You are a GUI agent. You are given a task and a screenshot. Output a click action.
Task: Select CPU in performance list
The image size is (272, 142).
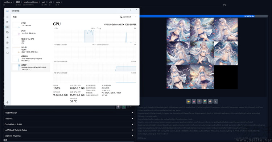tap(30, 24)
